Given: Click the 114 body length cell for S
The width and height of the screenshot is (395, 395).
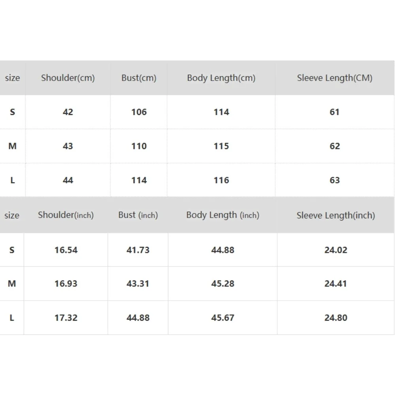Looking at the screenshot, I should pos(221,112).
